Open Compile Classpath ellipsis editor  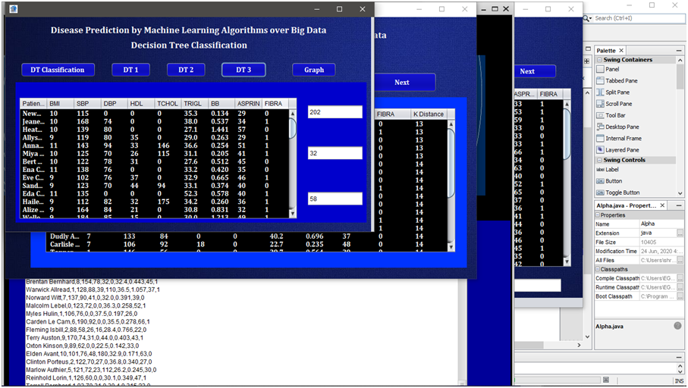tap(680, 278)
